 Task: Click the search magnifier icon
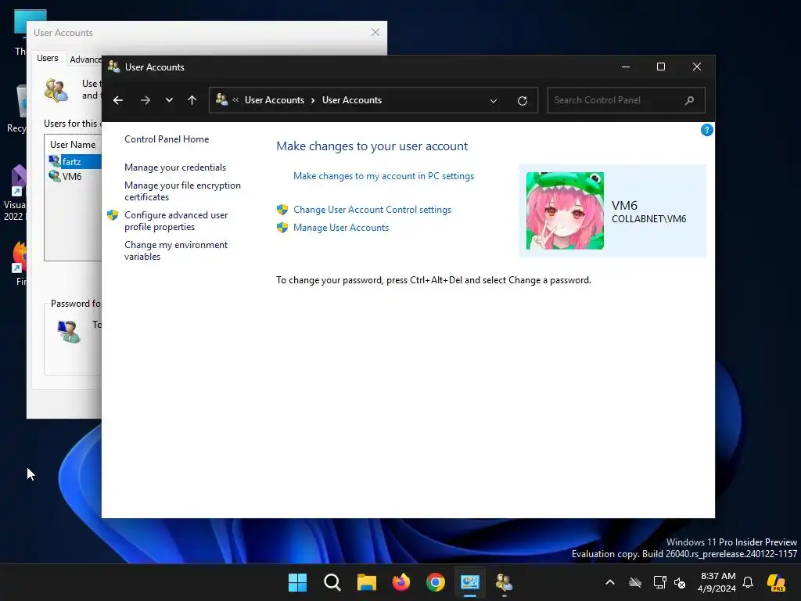coord(690,100)
